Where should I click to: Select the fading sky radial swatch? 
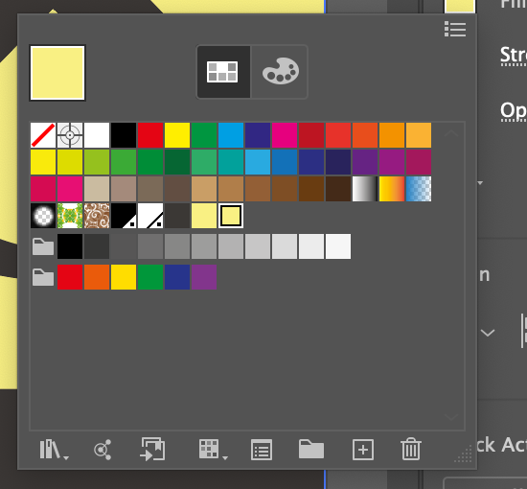(x=43, y=216)
